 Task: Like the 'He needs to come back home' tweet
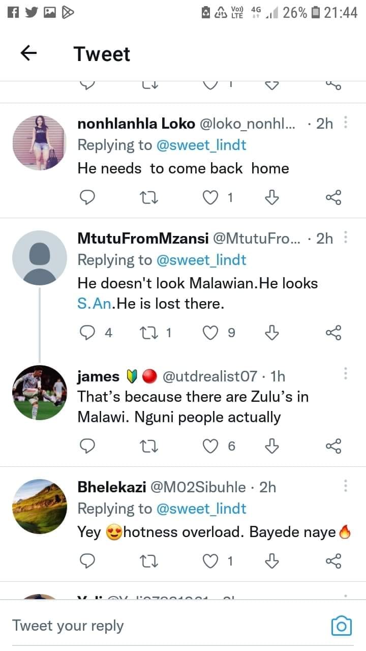210,197
